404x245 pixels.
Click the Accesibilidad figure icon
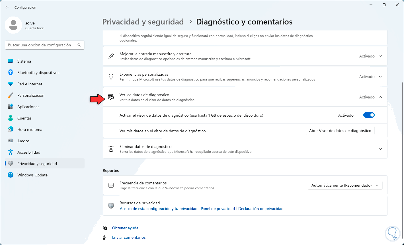(11, 152)
